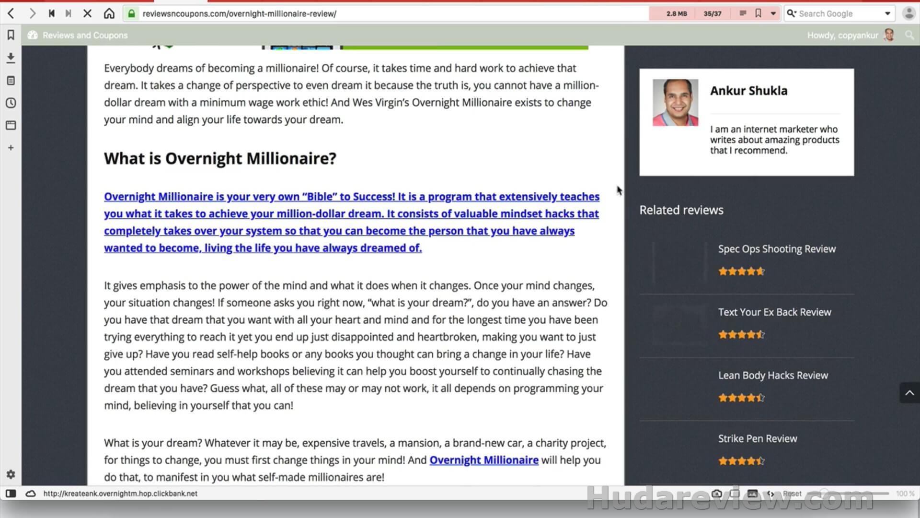920x518 pixels.
Task: Click the Strike Pen Review star rating
Action: [741, 461]
